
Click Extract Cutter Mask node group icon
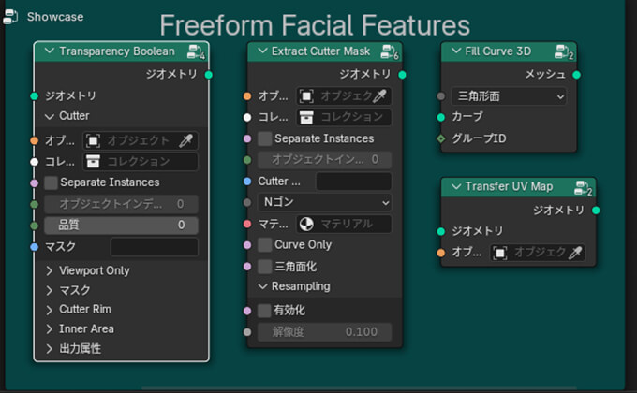389,52
